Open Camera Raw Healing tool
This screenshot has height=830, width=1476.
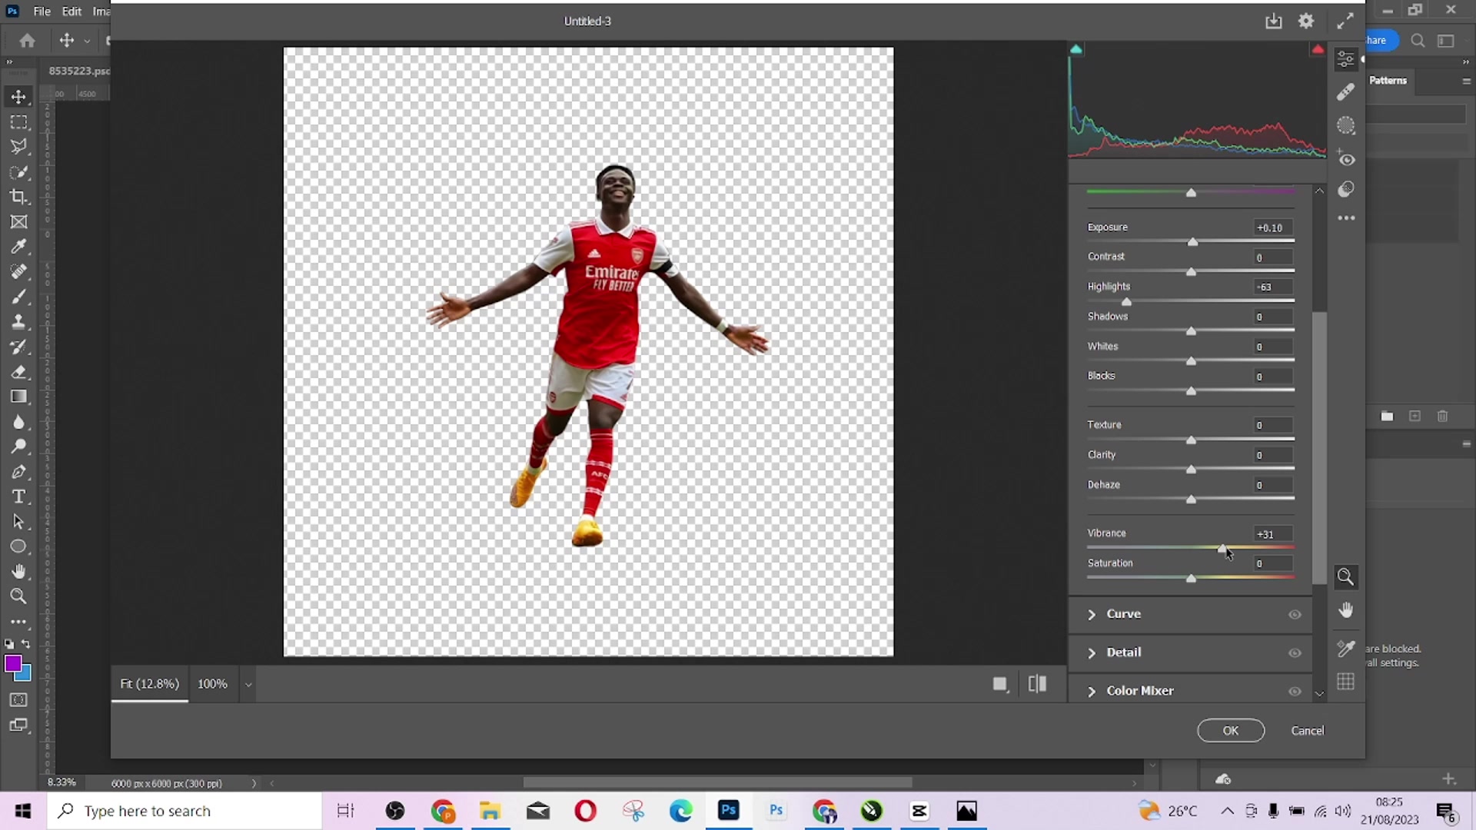pyautogui.click(x=1345, y=92)
